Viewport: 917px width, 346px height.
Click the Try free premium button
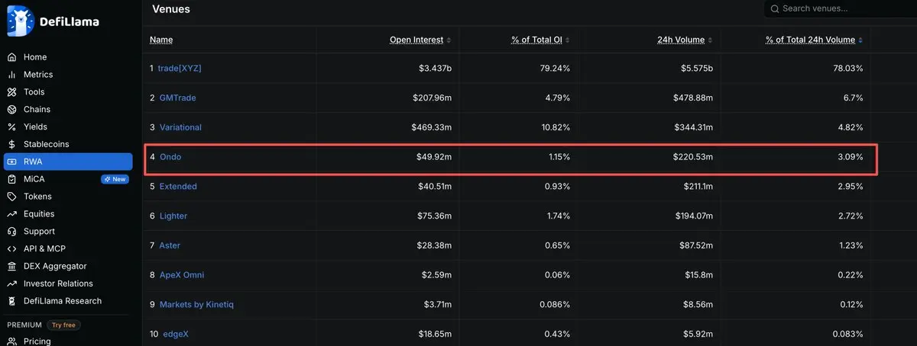coord(63,325)
